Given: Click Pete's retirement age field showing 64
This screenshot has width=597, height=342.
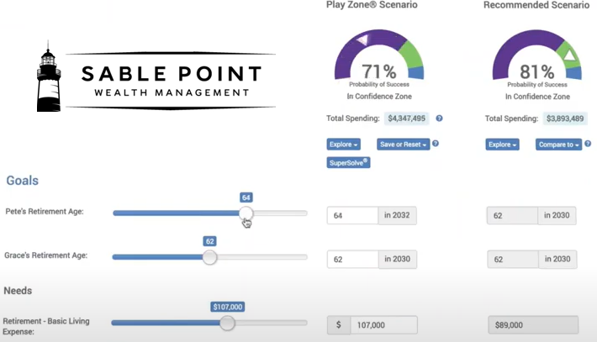Looking at the screenshot, I should click(x=352, y=215).
